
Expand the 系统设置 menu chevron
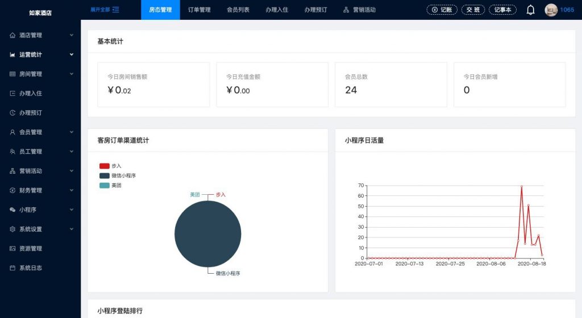(x=72, y=229)
